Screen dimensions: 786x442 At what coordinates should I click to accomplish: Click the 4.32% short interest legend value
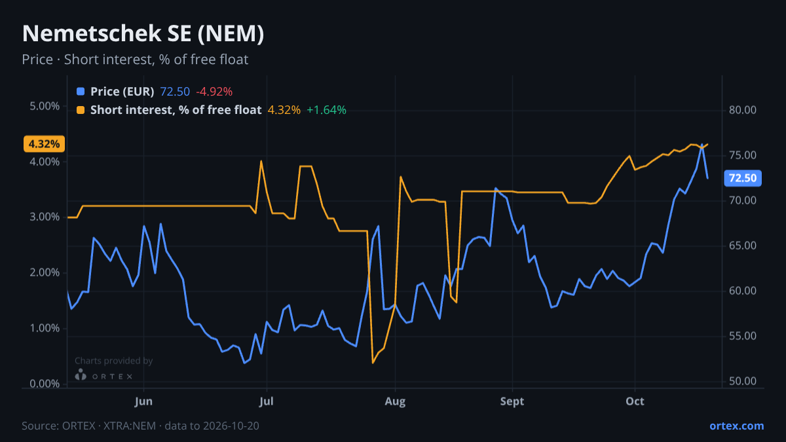tap(284, 110)
